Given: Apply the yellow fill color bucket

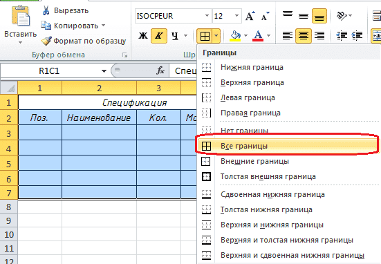Looking at the screenshot, I should tap(235, 36).
